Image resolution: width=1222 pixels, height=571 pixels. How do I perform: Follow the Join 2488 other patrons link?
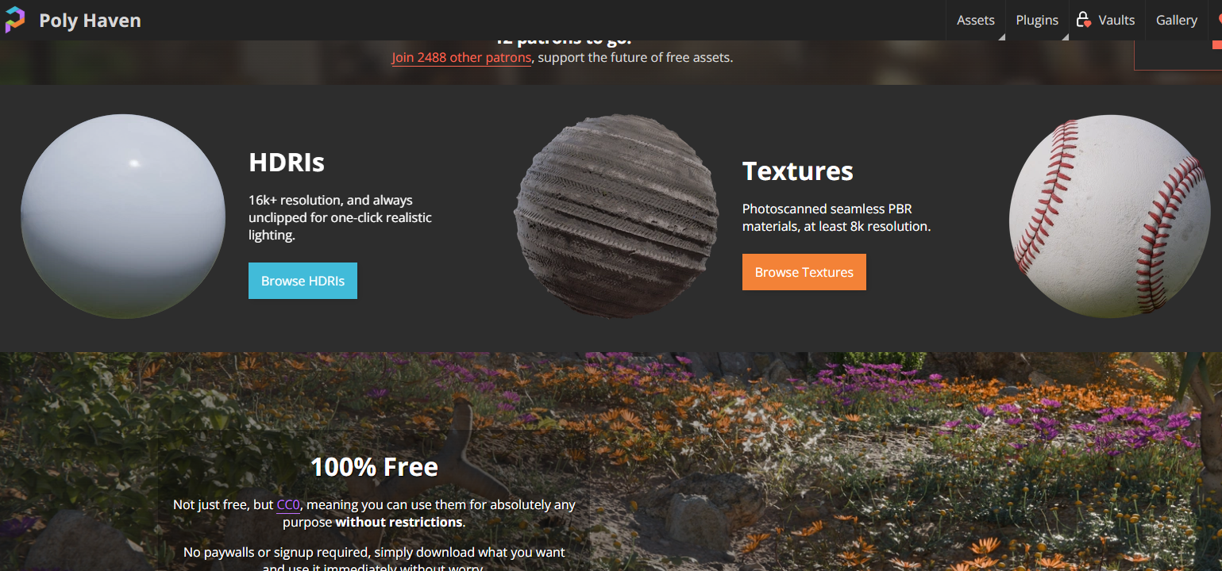click(461, 58)
